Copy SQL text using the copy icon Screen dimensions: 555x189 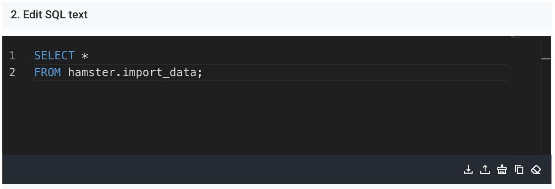(519, 169)
